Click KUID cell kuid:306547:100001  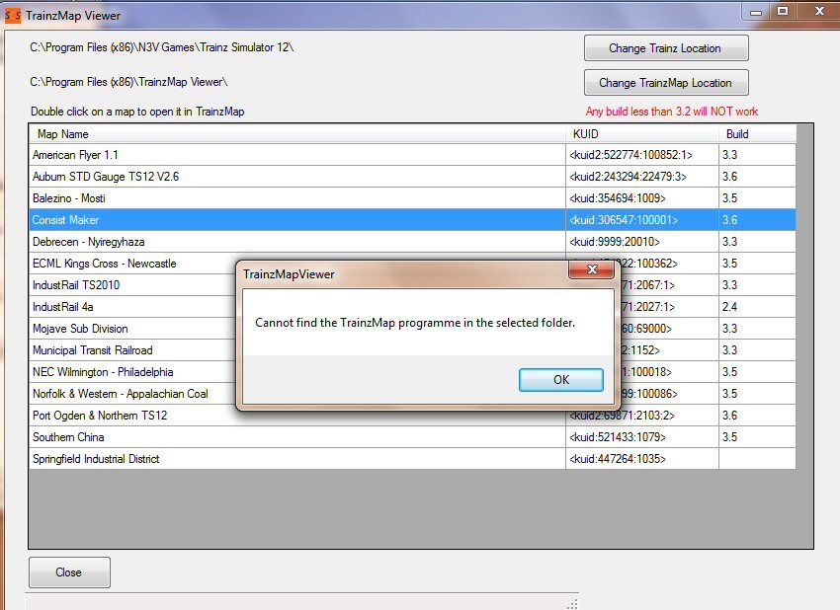coord(642,220)
